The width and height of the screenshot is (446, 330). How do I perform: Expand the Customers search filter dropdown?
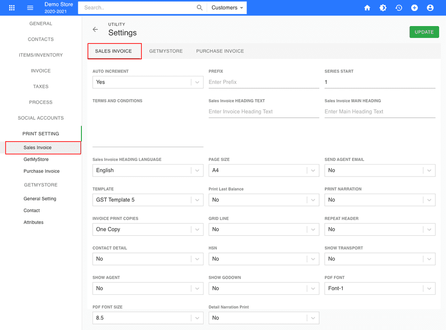click(x=227, y=8)
